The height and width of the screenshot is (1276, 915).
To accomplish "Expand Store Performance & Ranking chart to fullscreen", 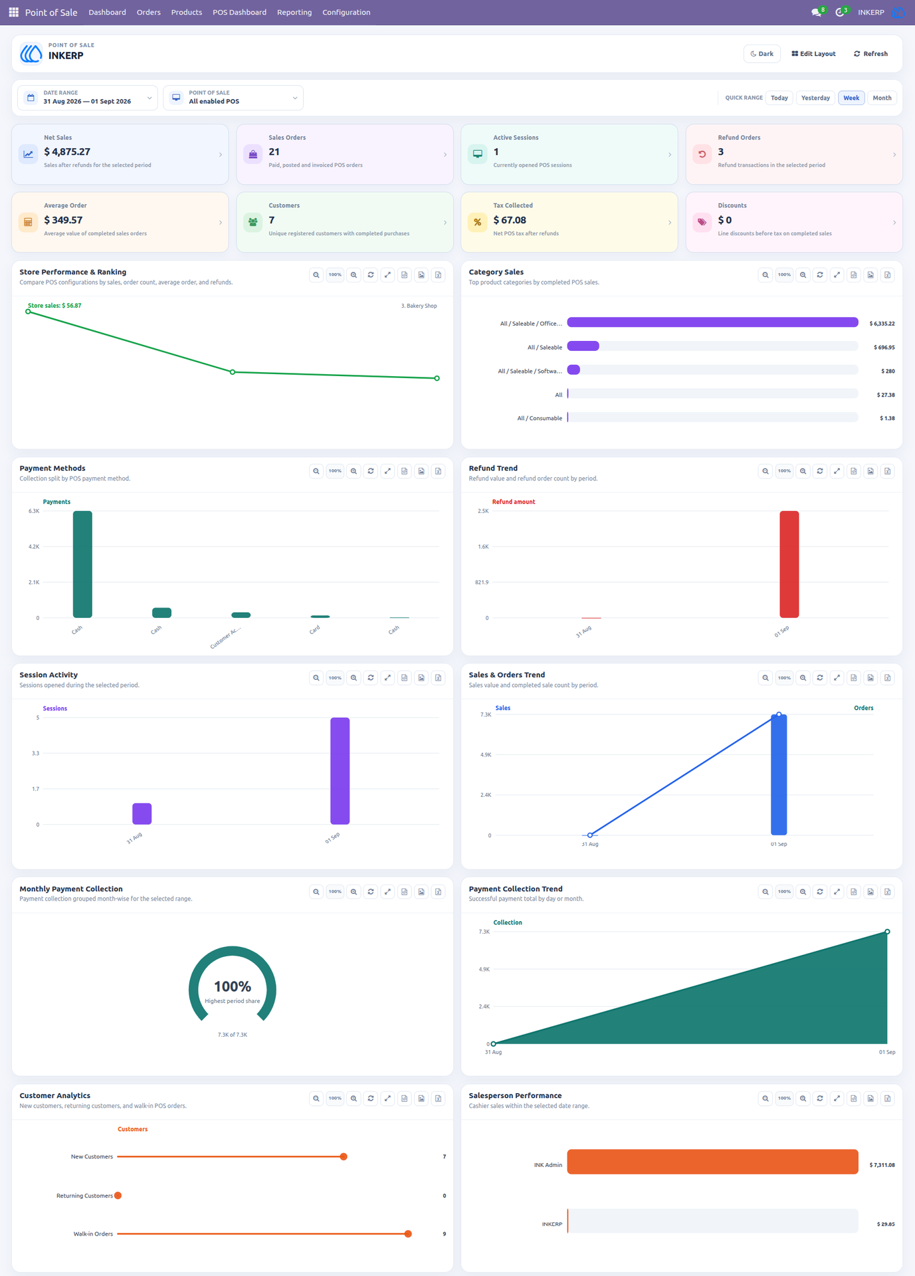I will (x=387, y=274).
